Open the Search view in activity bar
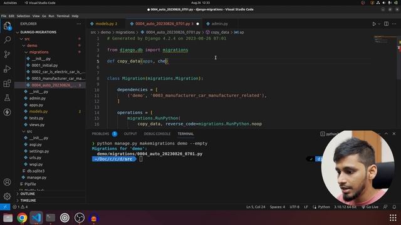The height and width of the screenshot is (225, 401). pos(7,40)
